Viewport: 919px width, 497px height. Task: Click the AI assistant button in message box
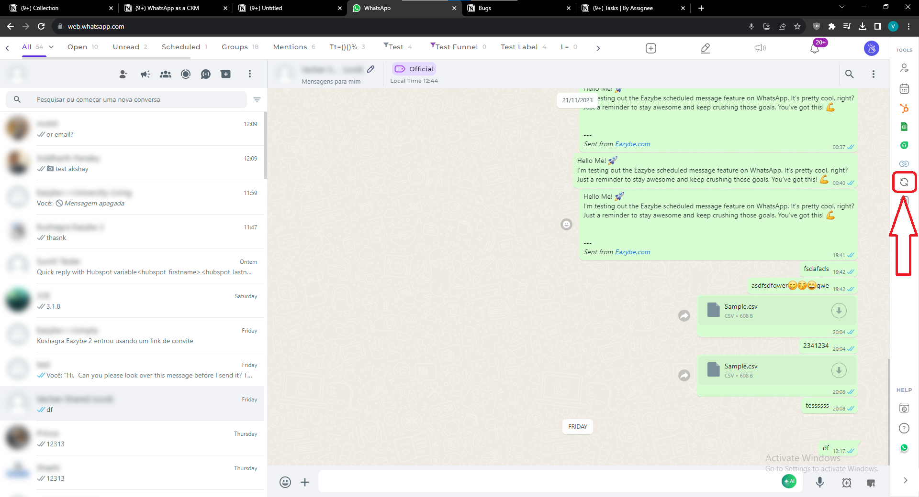[x=789, y=481]
